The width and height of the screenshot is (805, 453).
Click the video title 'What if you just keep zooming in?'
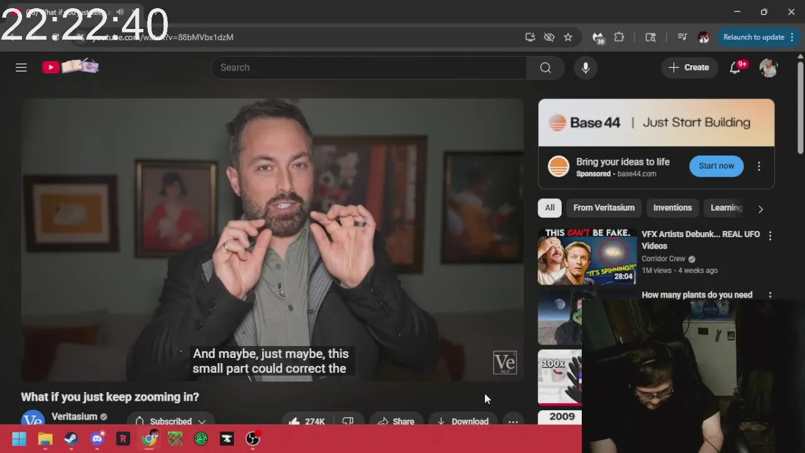tap(110, 397)
